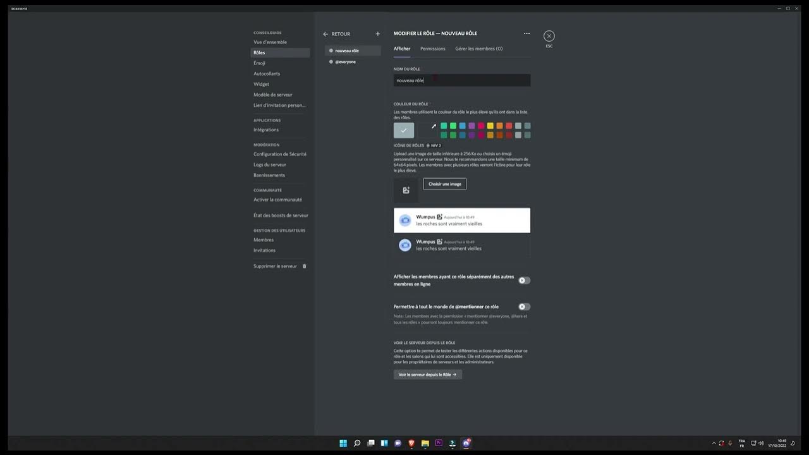Viewport: 809px width, 455px height.
Task: Open Gérer les membres (0) tab
Action: pos(479,49)
